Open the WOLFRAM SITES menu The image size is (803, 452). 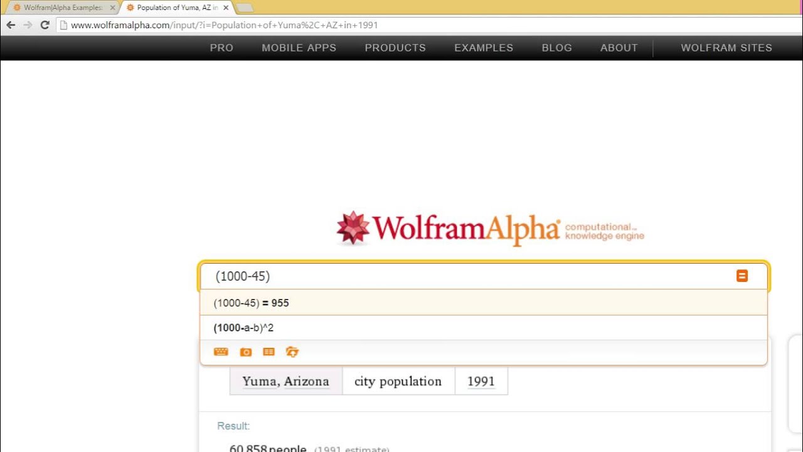coord(726,48)
